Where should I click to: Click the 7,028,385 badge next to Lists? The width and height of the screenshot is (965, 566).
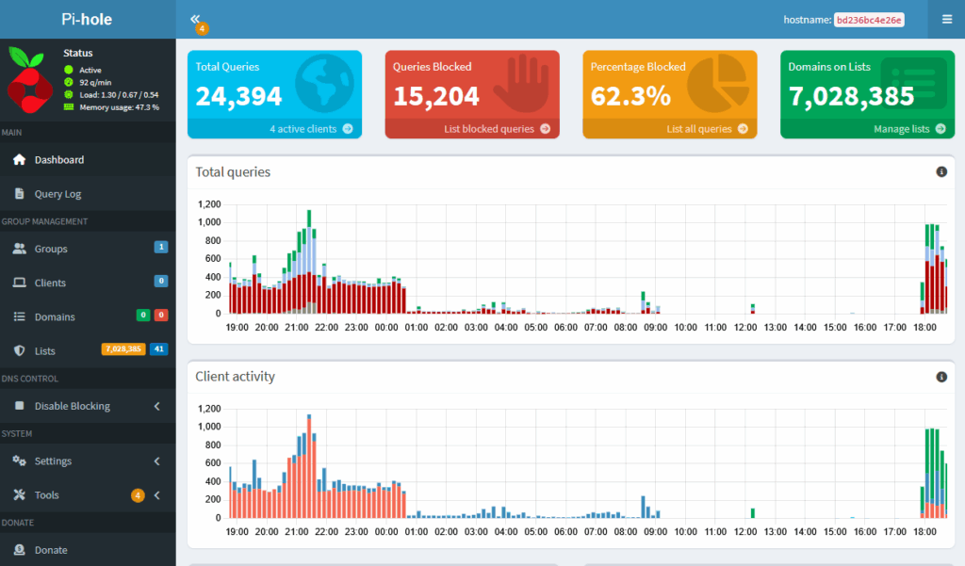123,349
